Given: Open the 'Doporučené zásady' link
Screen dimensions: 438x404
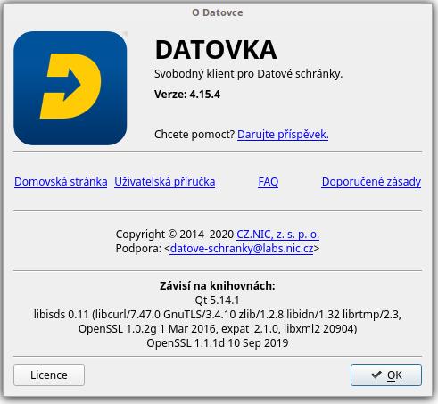Looking at the screenshot, I should 371,181.
